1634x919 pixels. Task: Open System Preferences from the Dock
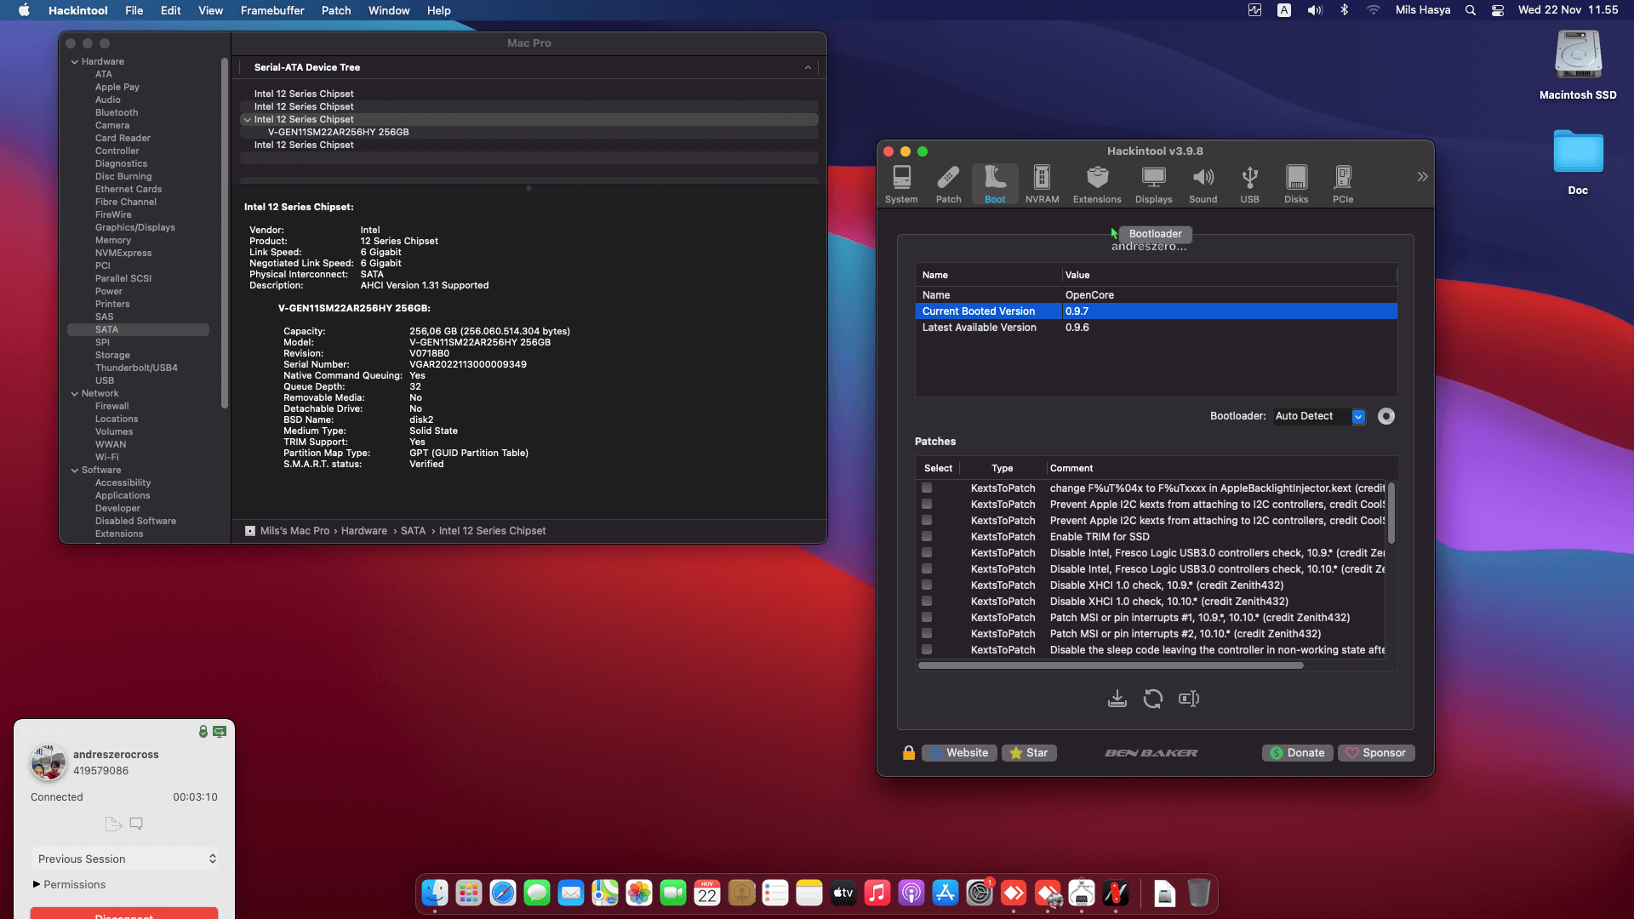[x=980, y=893]
